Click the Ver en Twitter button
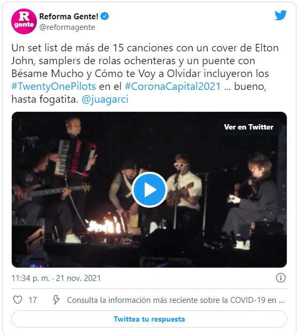Screen dimensions: 298x335 coord(249,127)
